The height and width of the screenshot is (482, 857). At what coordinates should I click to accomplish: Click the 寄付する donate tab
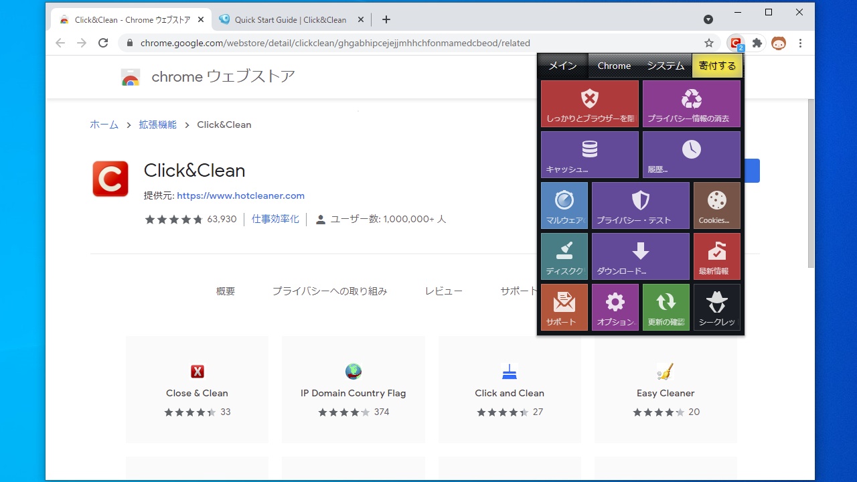pos(717,66)
